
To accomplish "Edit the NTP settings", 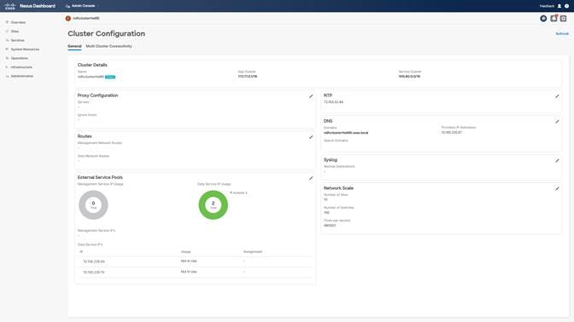I will (557, 96).
